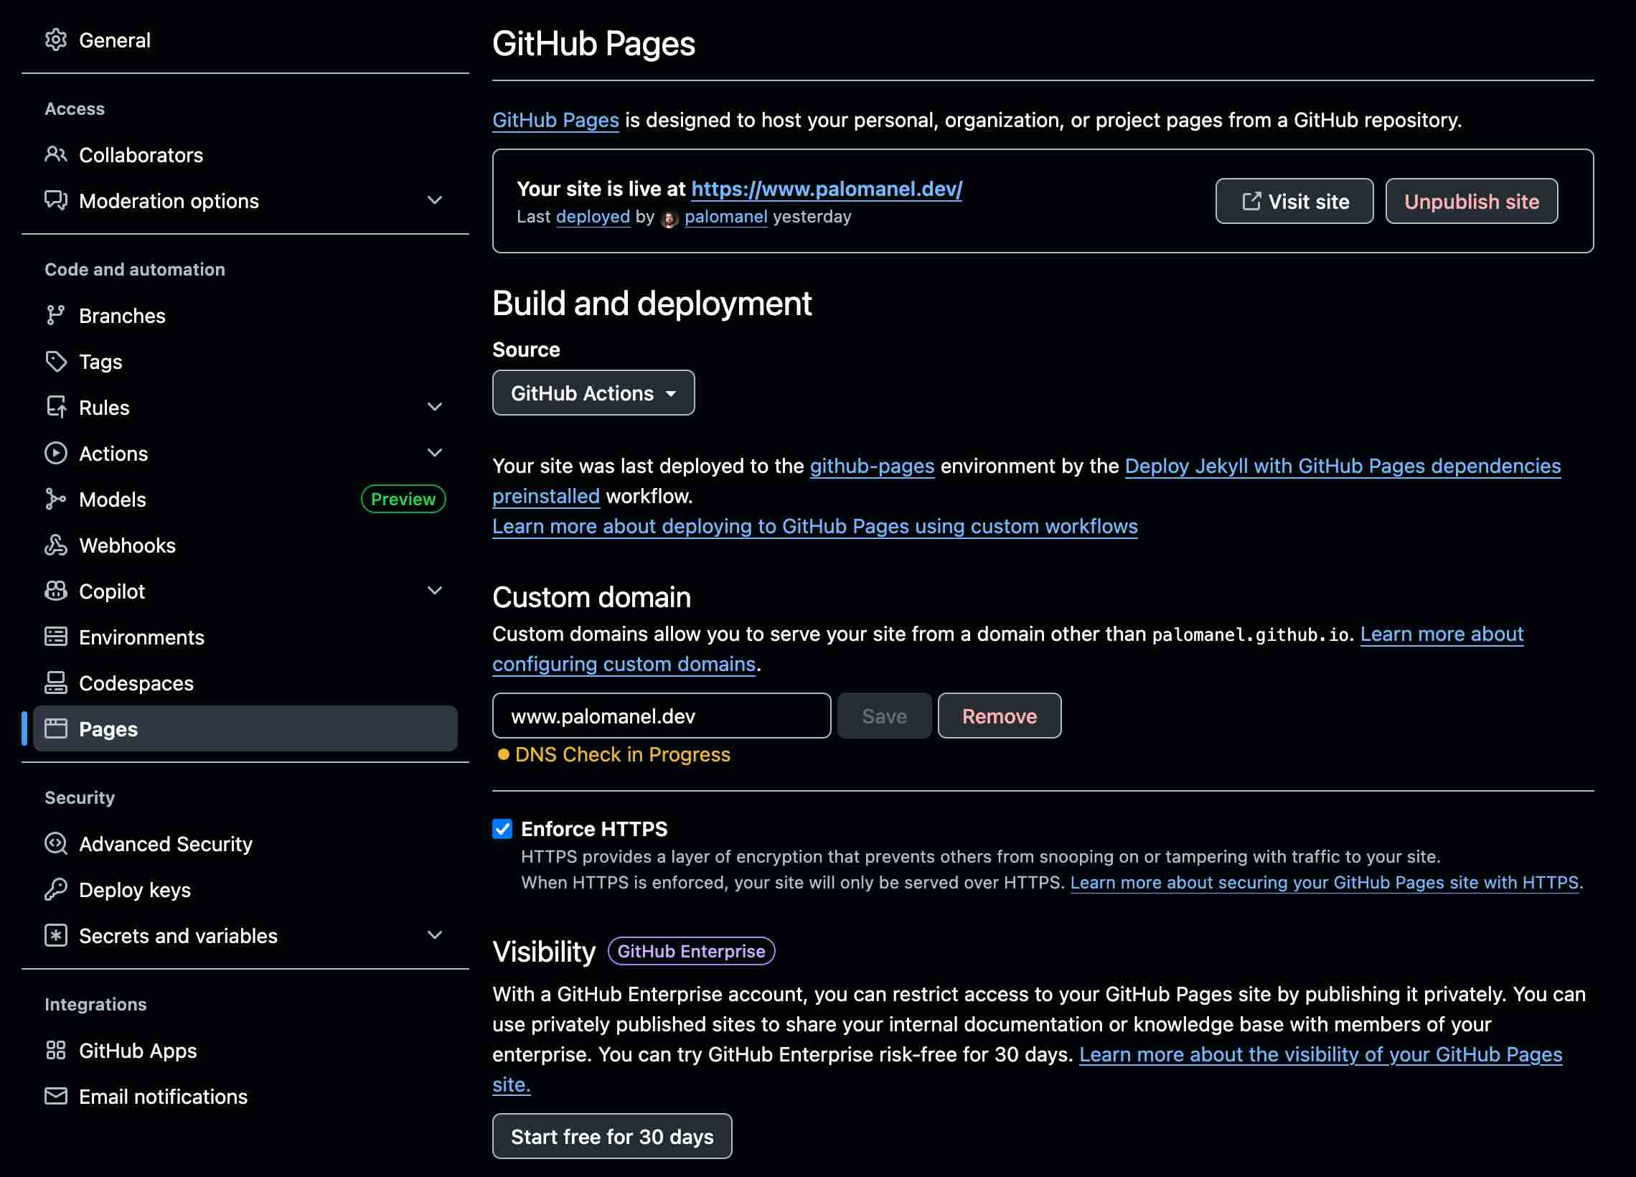
Task: Open the Email notifications icon
Action: point(56,1096)
